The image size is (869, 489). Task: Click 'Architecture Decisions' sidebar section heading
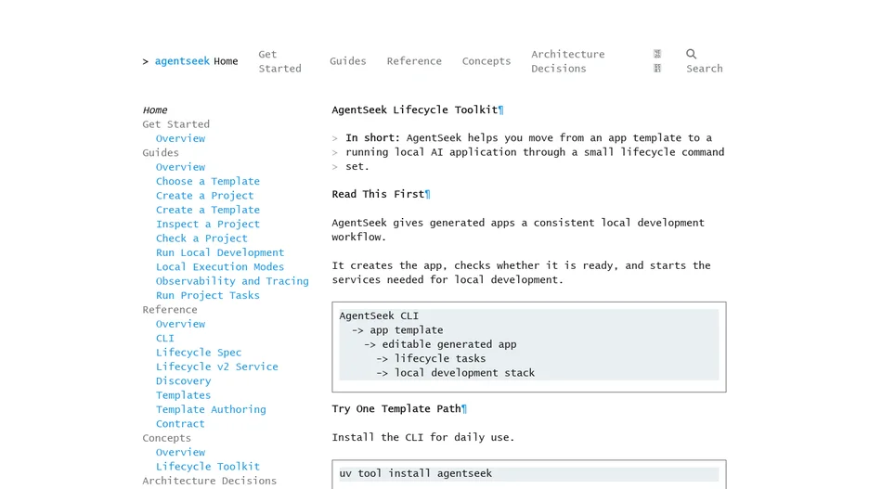click(x=209, y=481)
